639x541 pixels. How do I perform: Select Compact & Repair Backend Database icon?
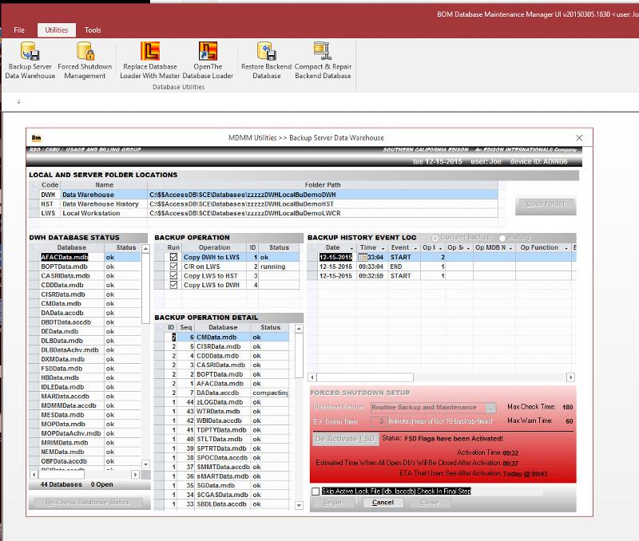coord(323,53)
